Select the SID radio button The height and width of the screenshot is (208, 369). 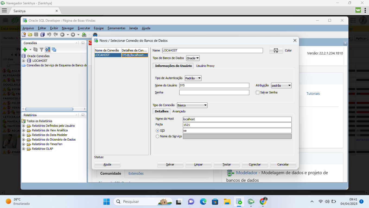(157, 131)
